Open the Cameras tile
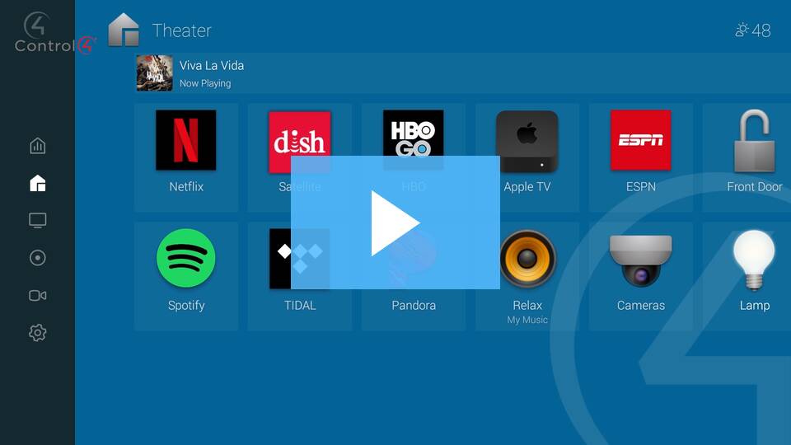 point(641,276)
